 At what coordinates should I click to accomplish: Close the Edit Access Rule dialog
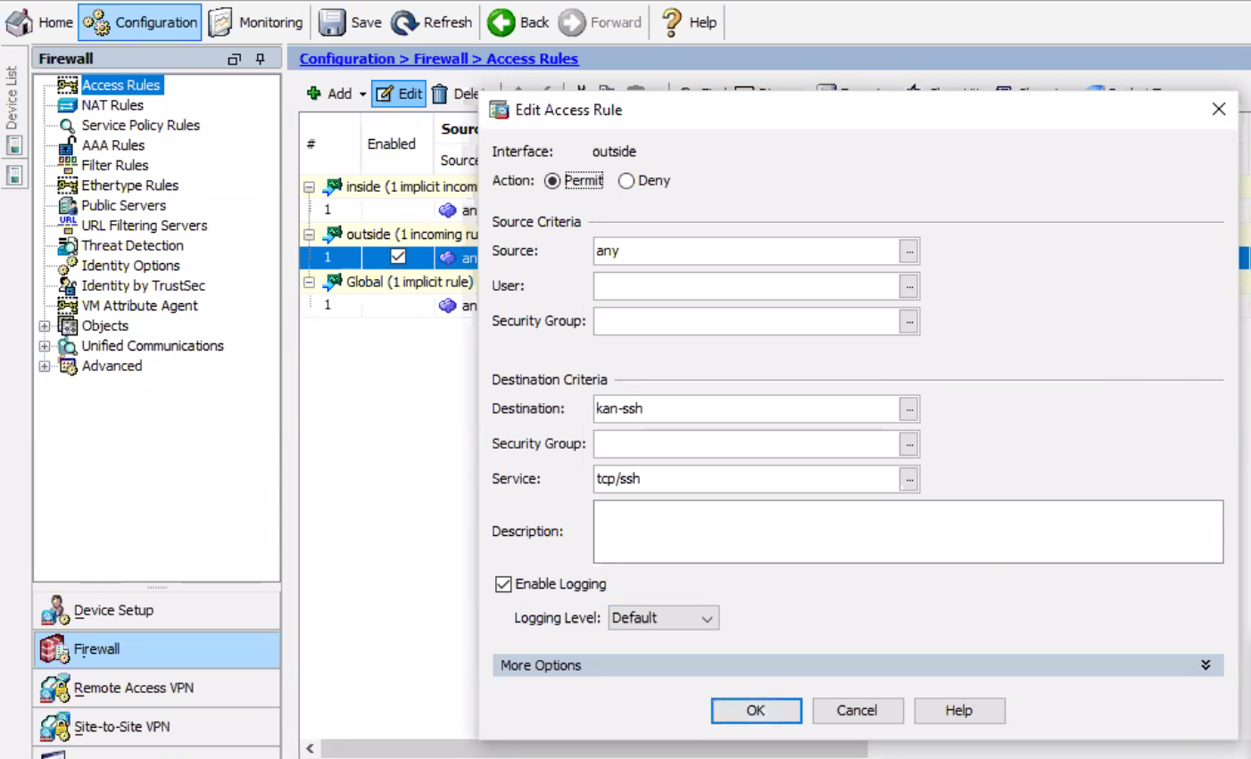(1219, 110)
